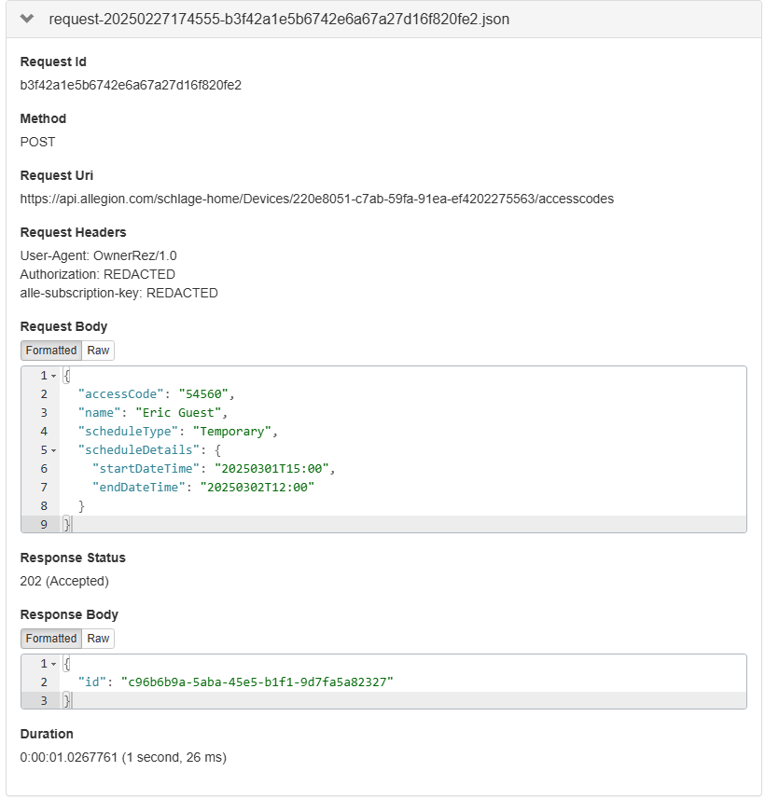
Task: Fold the root object arrow in Response Body
Action: [53, 664]
